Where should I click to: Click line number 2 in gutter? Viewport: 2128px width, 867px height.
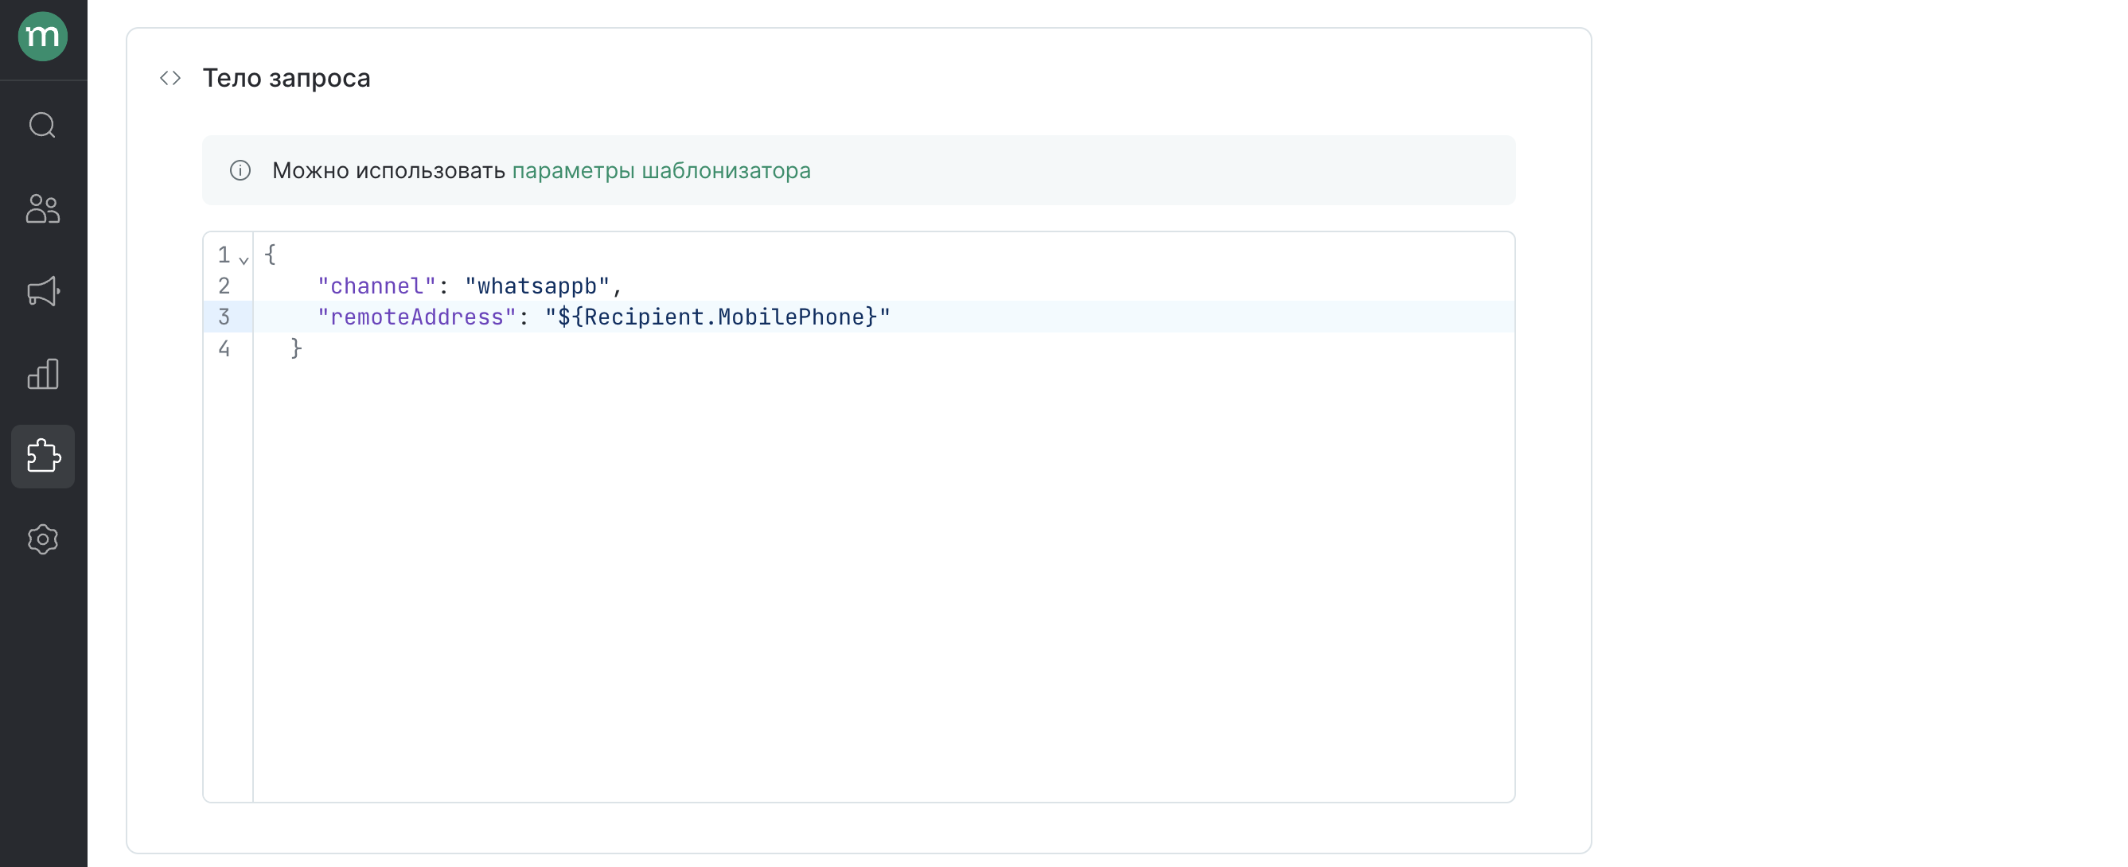(x=224, y=286)
